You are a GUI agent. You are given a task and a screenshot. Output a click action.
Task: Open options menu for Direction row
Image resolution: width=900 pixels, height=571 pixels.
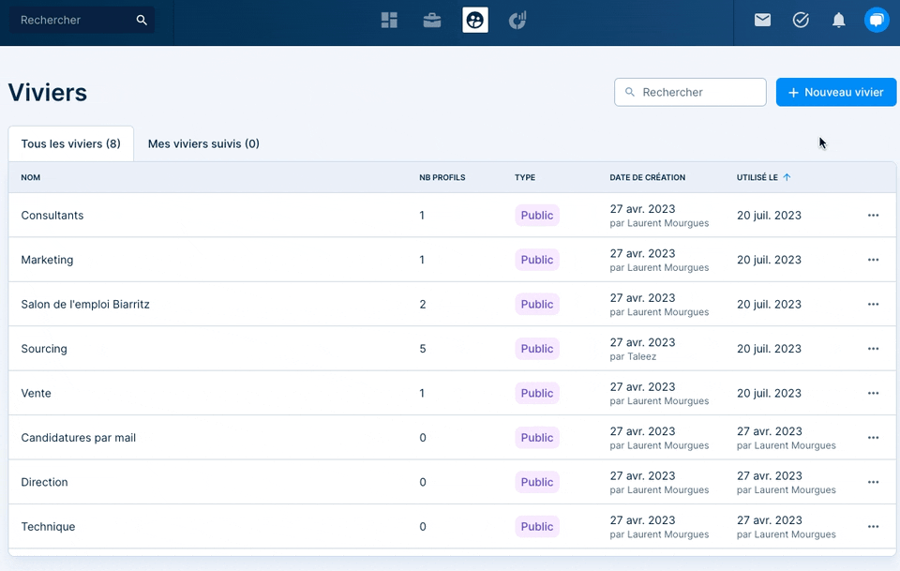(873, 482)
